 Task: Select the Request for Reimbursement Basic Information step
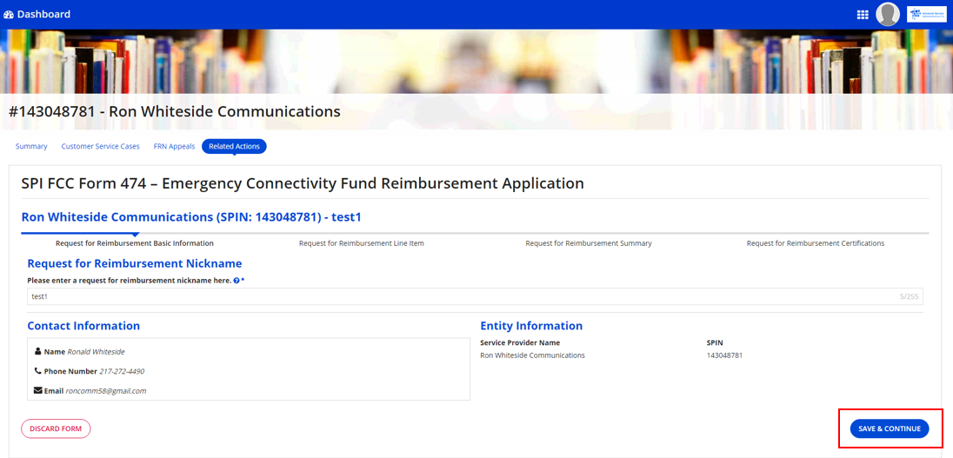pos(135,243)
